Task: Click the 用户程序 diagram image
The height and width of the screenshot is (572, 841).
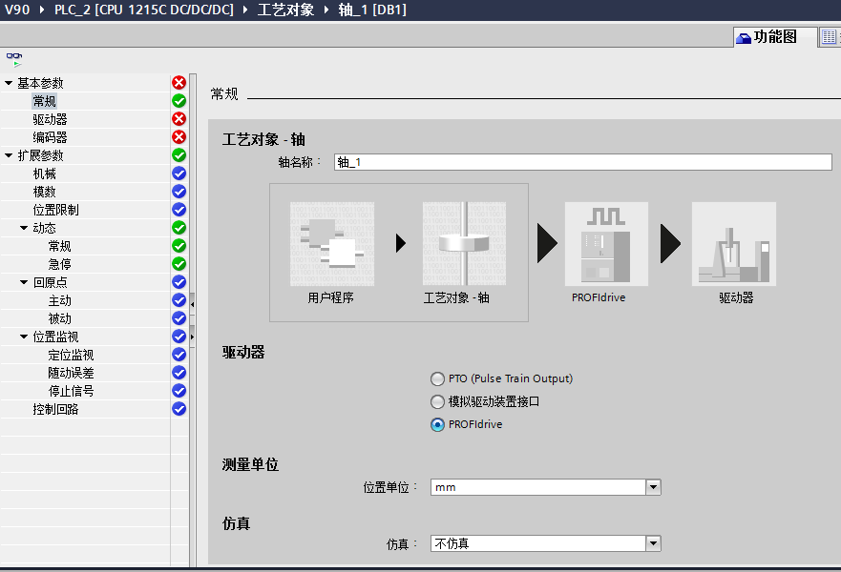Action: point(332,244)
